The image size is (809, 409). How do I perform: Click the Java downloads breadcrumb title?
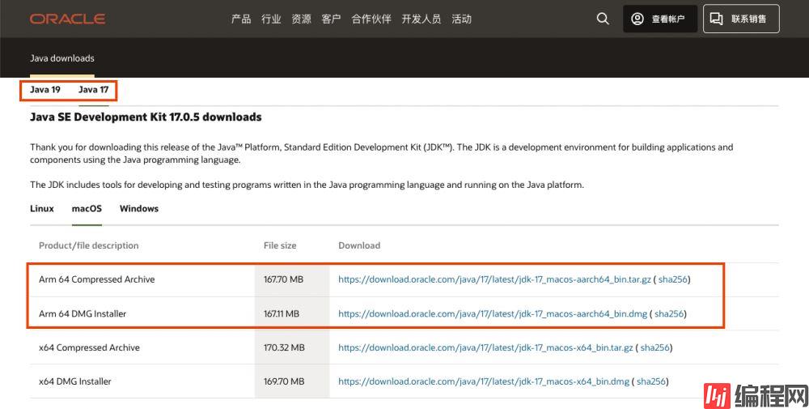[62, 58]
